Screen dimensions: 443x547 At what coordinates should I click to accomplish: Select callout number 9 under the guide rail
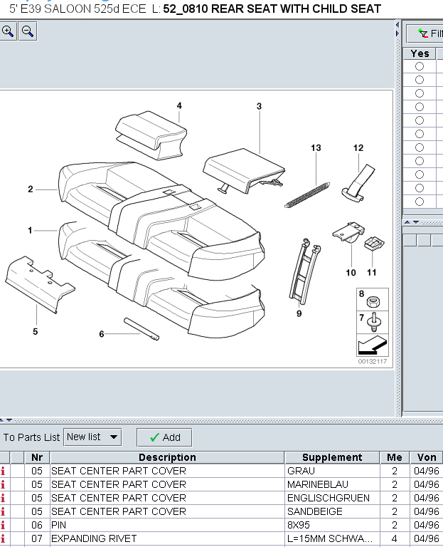[299, 313]
